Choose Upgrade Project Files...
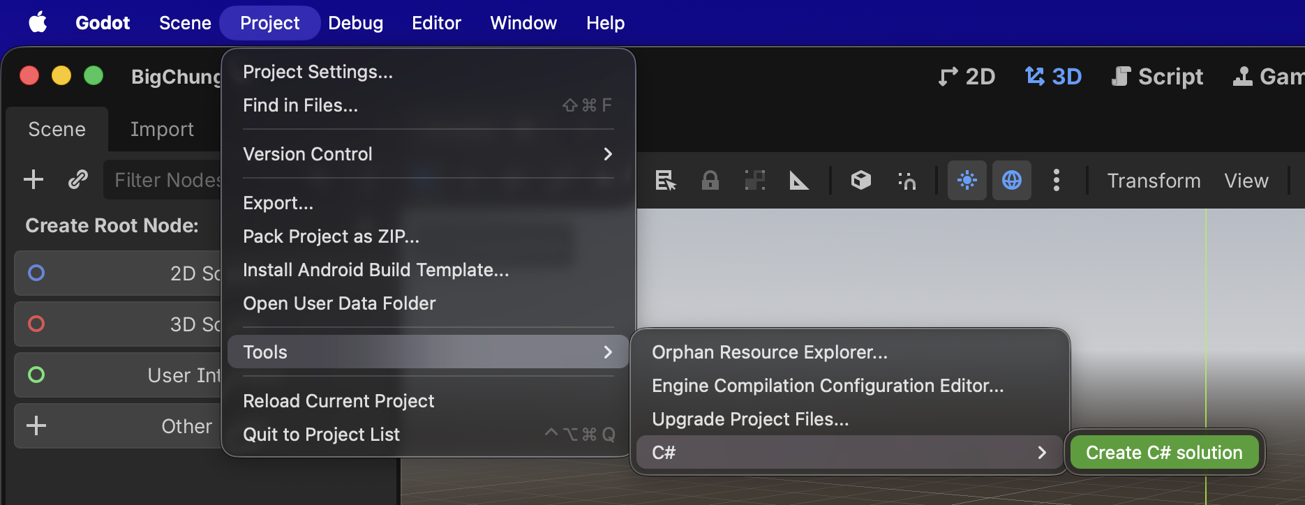The image size is (1305, 505). (849, 419)
